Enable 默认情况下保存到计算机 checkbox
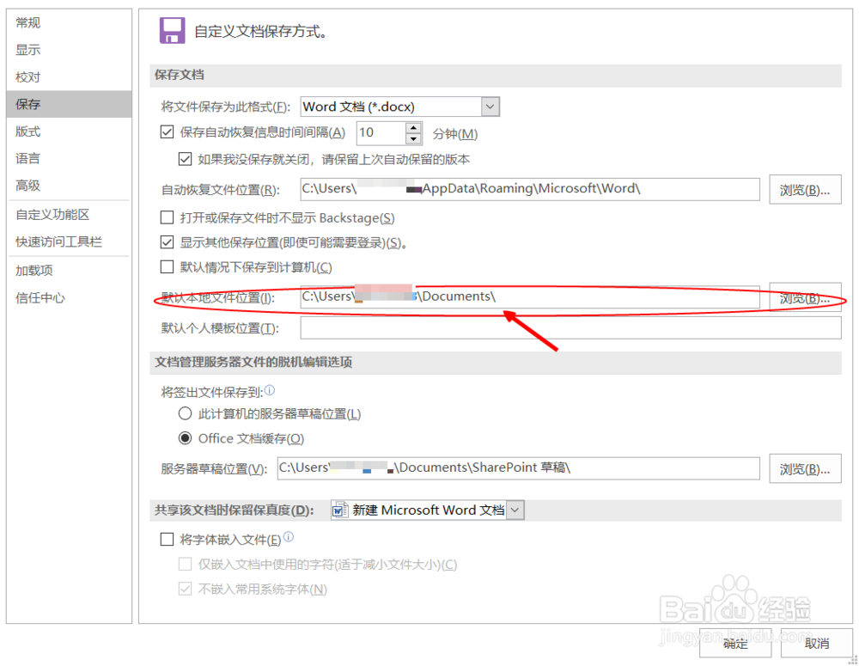The height and width of the screenshot is (666, 859). pos(168,267)
